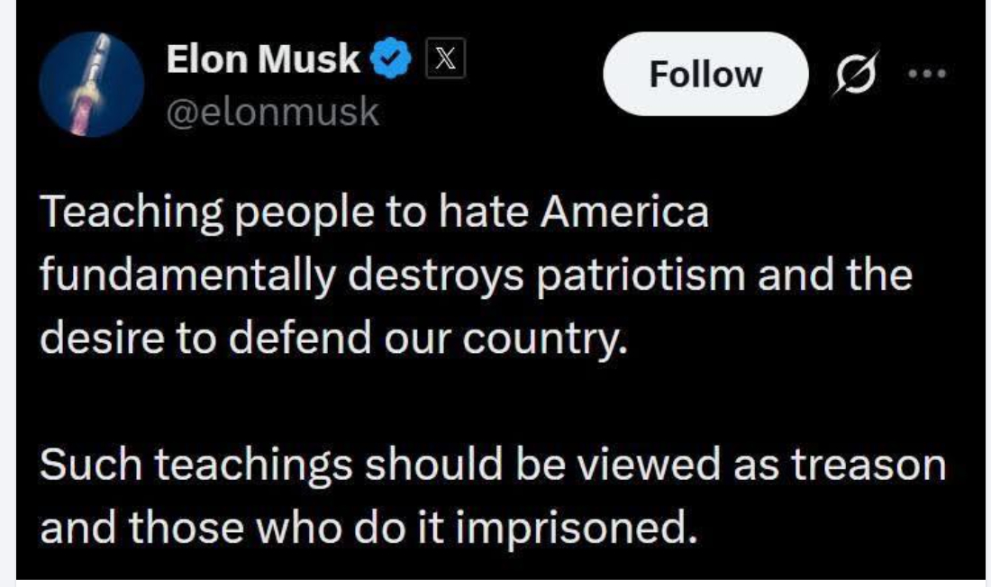Click the @elonmusk handle
This screenshot has width=991, height=587.
[x=273, y=113]
